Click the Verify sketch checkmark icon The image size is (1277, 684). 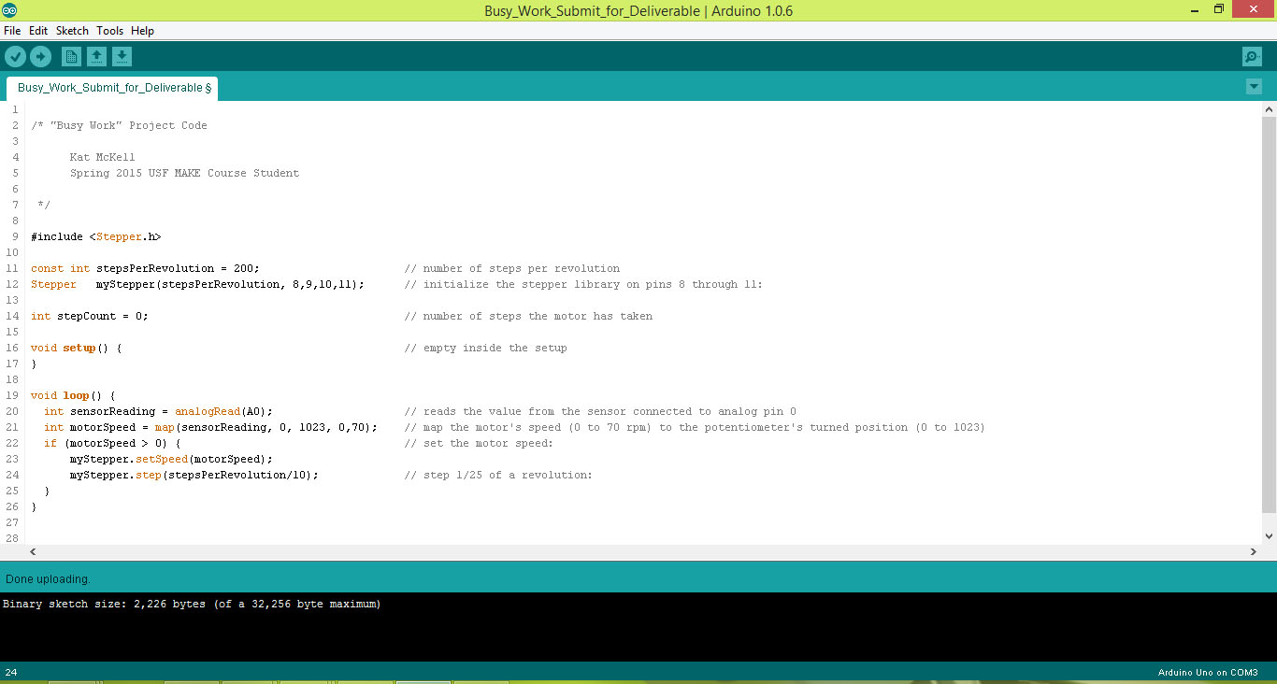pyautogui.click(x=15, y=57)
